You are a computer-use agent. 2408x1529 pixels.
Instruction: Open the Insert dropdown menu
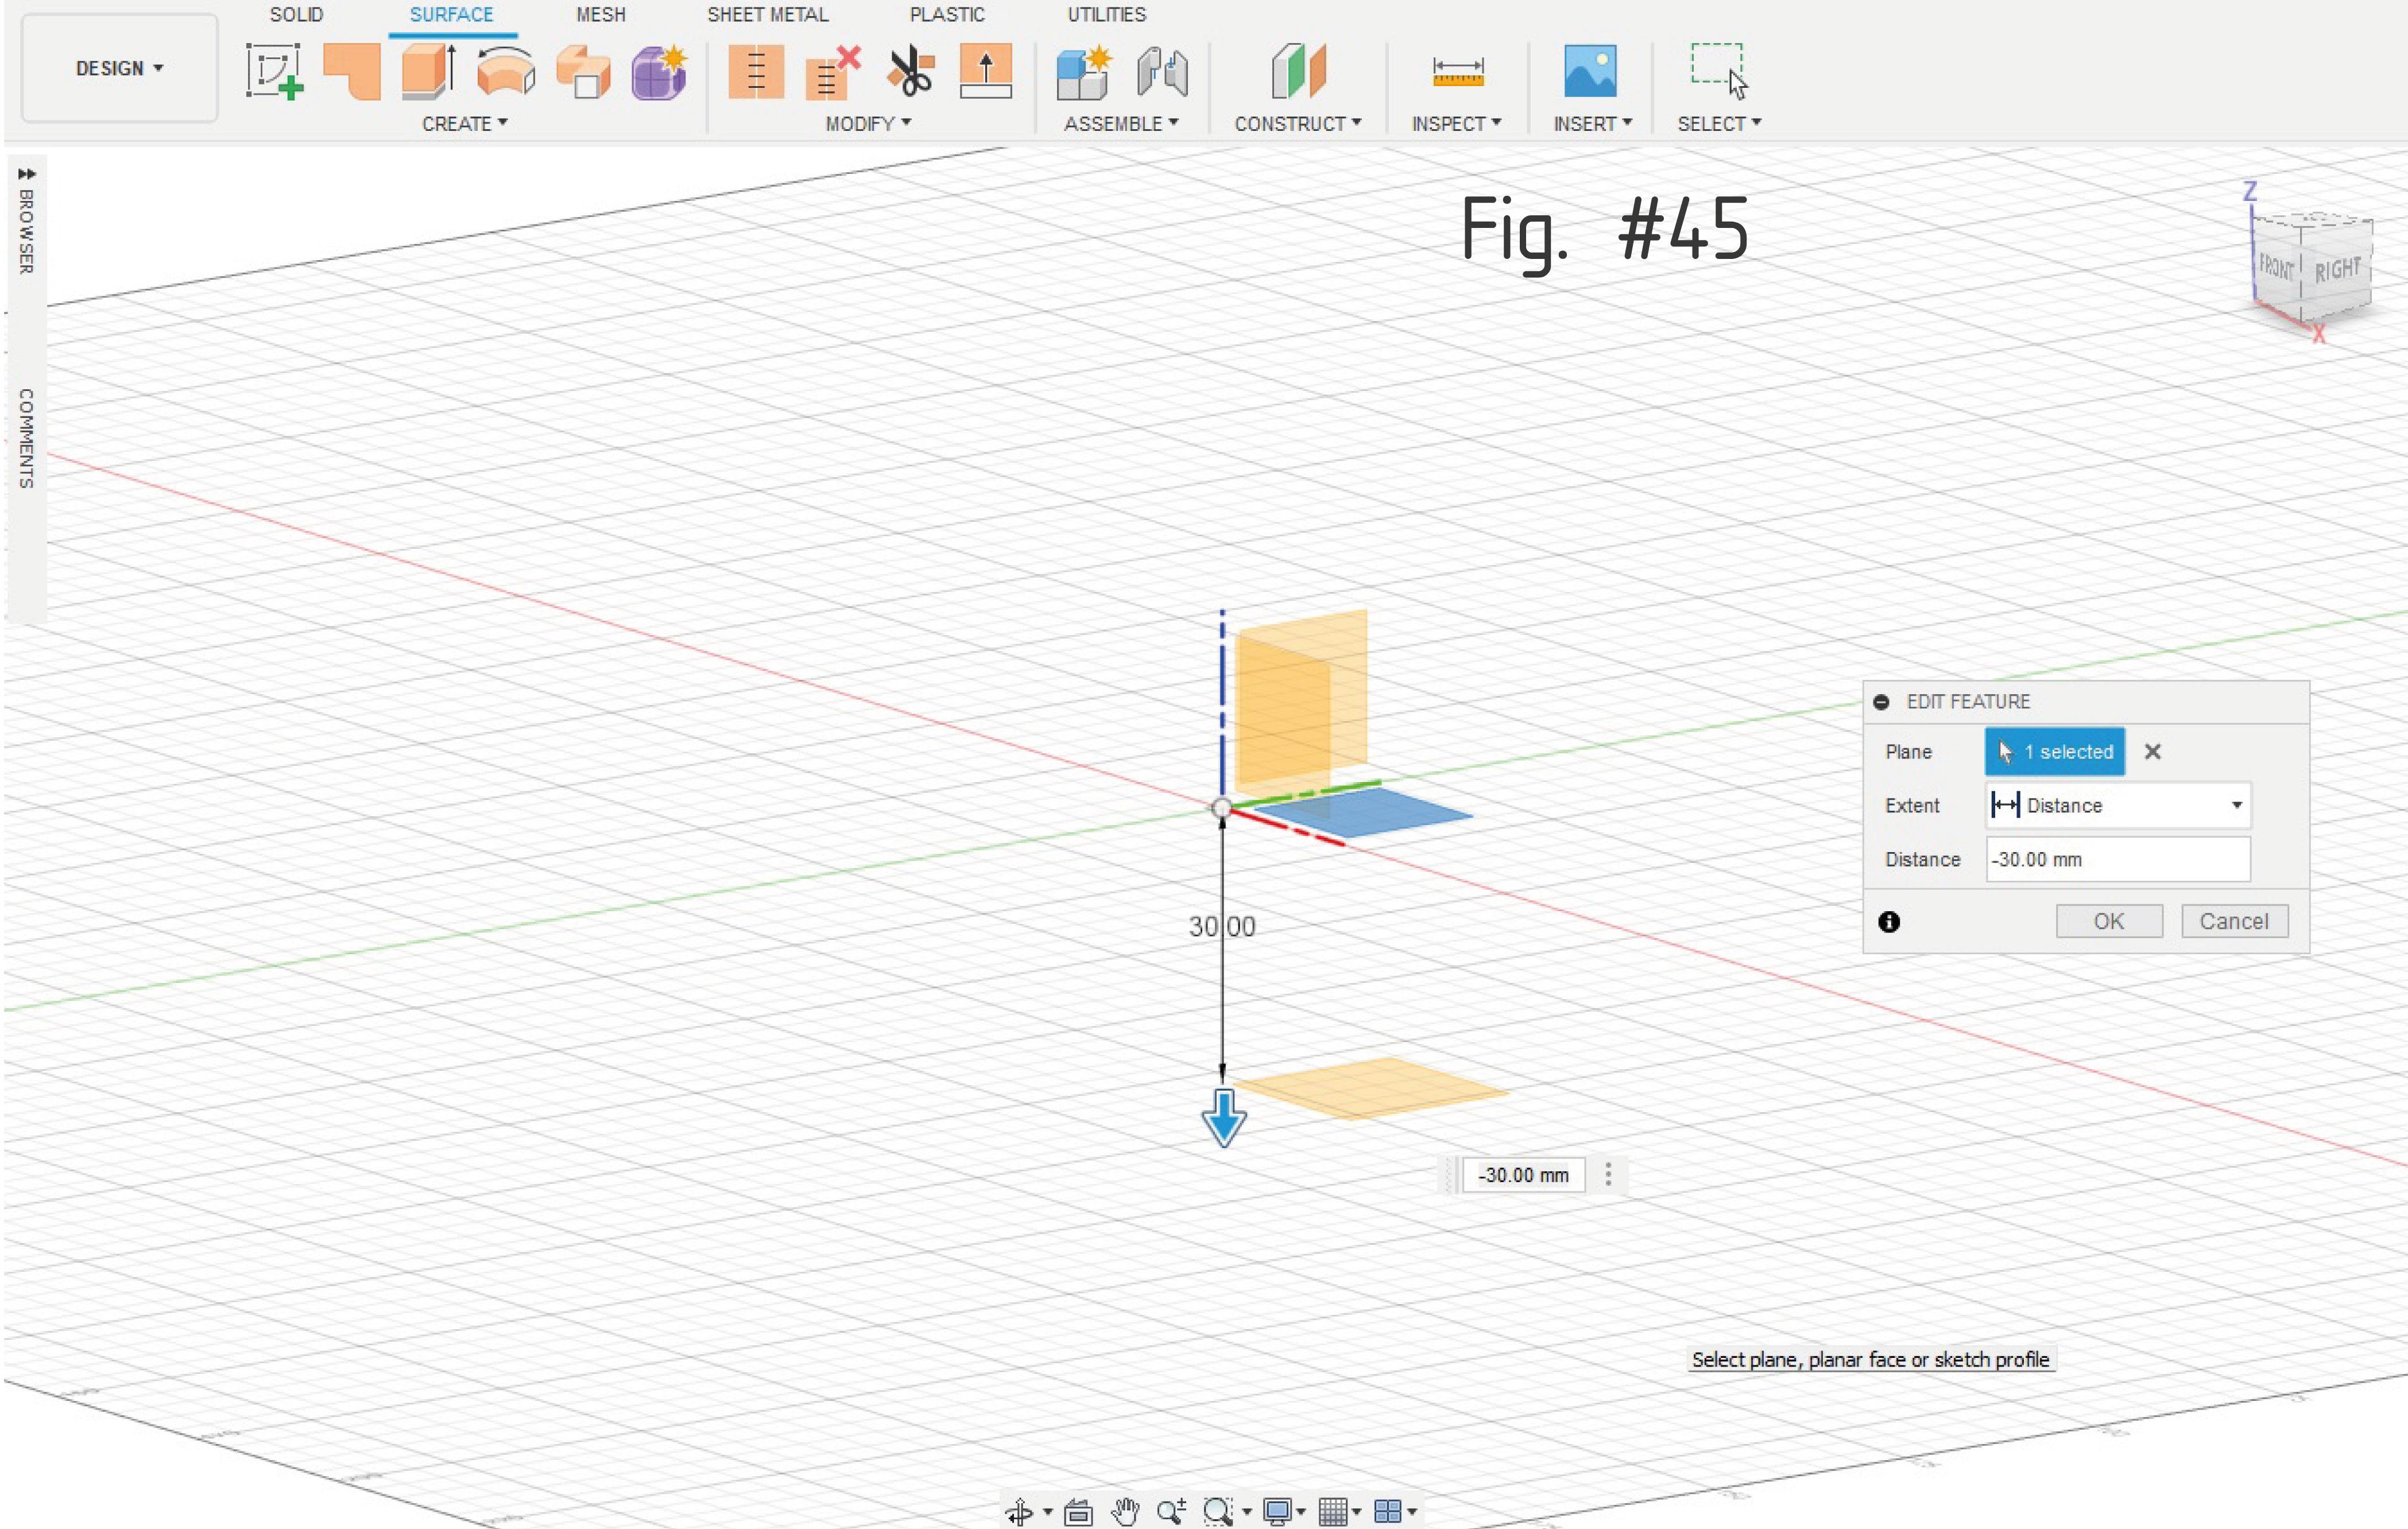[x=1592, y=123]
